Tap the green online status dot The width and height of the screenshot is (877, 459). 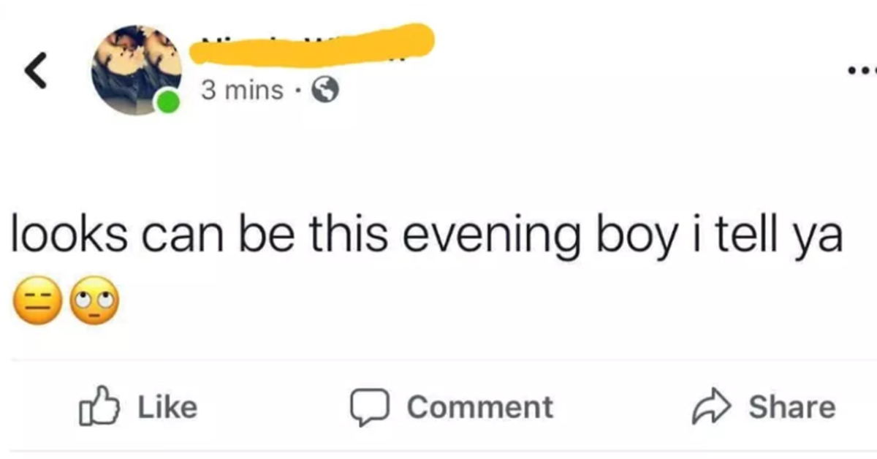(168, 102)
